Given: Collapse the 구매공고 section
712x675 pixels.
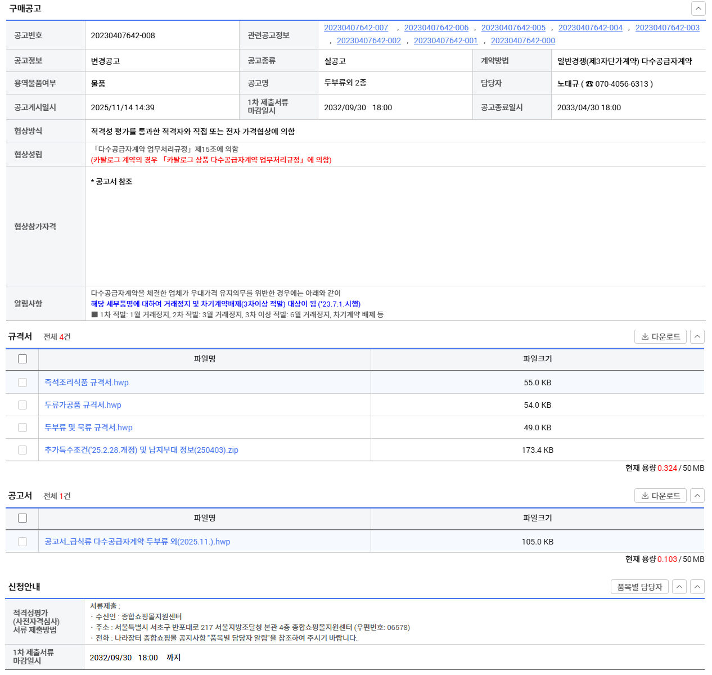Looking at the screenshot, I should coord(698,8).
